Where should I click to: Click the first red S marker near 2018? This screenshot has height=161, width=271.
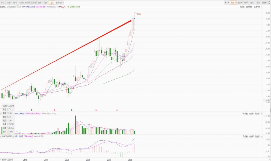(x=32, y=110)
